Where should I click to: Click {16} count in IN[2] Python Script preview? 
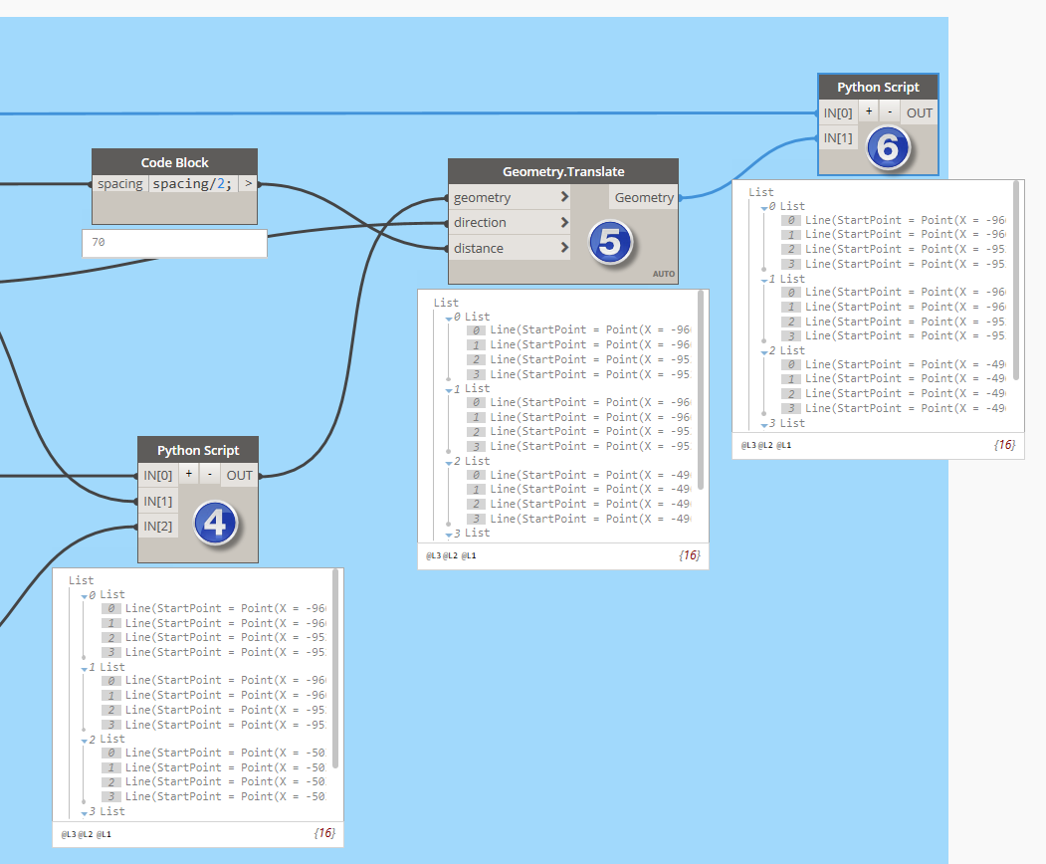(x=324, y=833)
